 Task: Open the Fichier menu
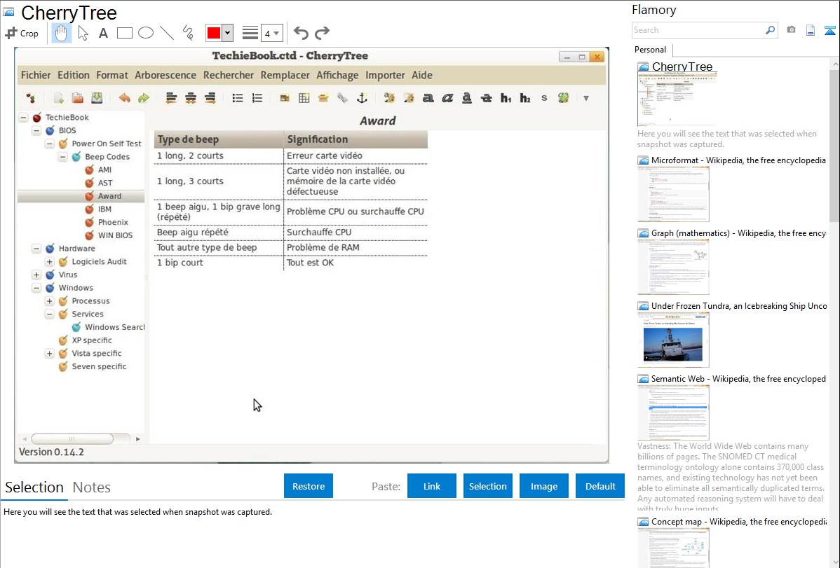(x=36, y=76)
